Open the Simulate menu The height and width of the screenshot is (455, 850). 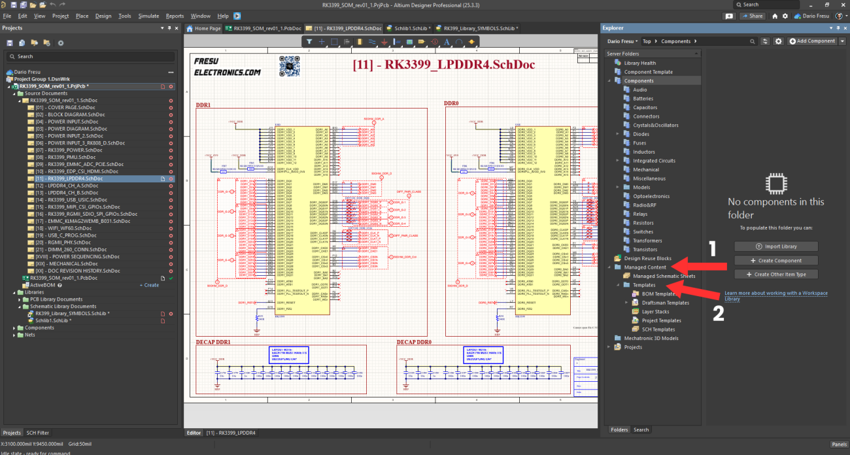pos(148,16)
